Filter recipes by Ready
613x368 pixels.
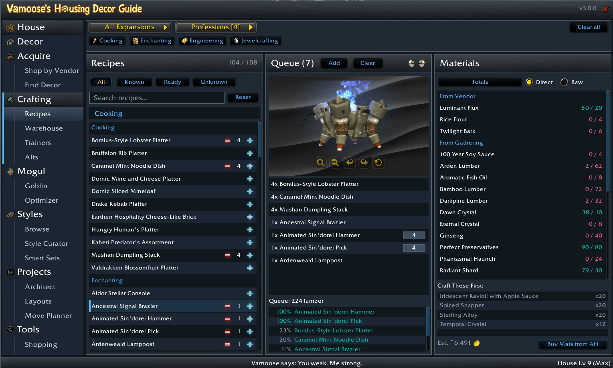pyautogui.click(x=172, y=82)
